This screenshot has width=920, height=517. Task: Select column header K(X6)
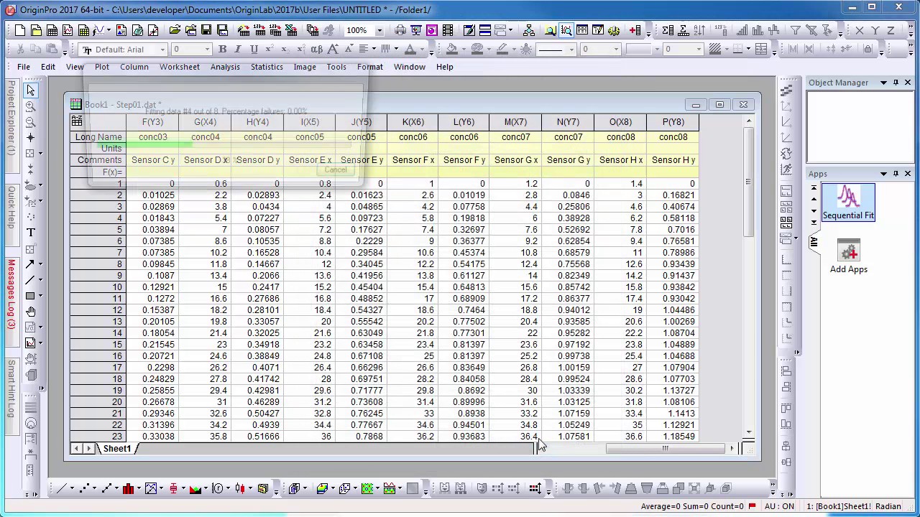coord(413,122)
